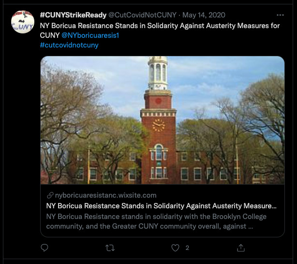Image resolution: width=297 pixels, height=264 pixels.
Task: Retweet the post using the retweet icon
Action: coord(110,248)
